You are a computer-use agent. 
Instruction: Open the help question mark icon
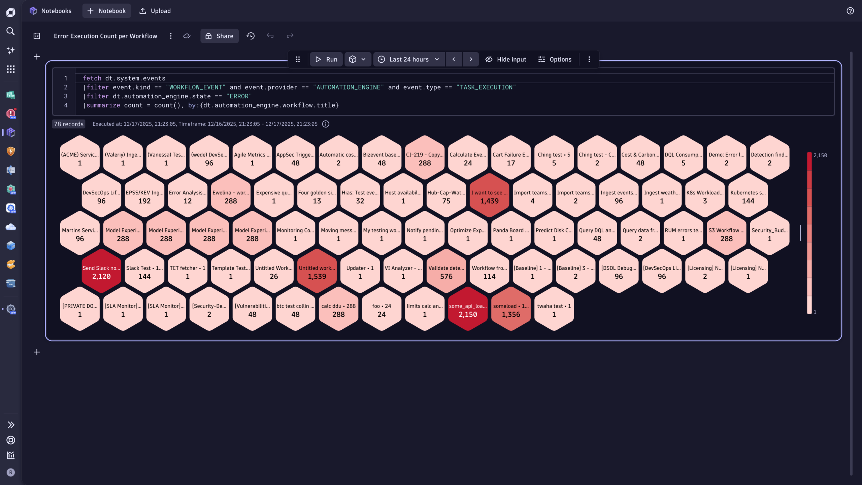pos(850,11)
